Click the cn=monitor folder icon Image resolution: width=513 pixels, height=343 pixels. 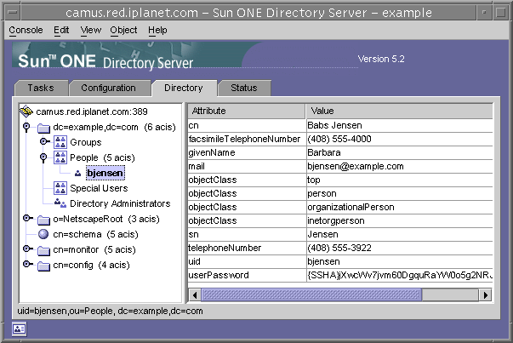43,250
